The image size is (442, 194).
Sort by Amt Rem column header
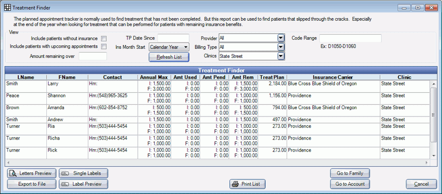[243, 77]
